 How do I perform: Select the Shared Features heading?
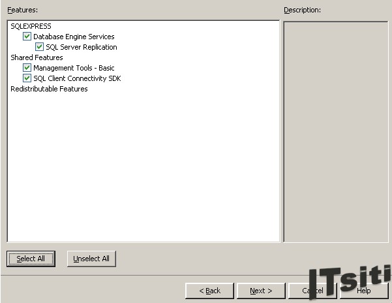tap(37, 57)
